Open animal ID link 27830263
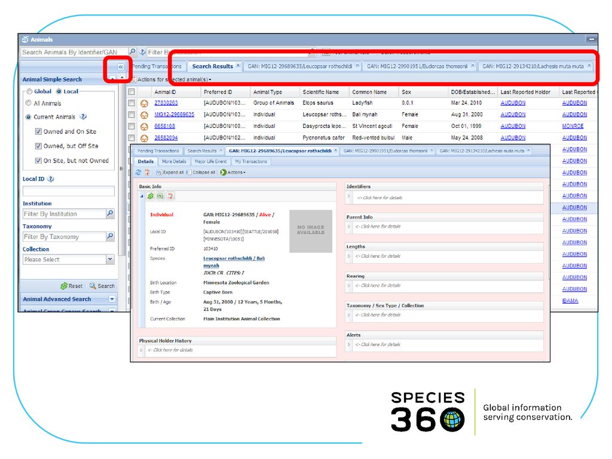Screen dimensions: 612x459 click(x=166, y=103)
